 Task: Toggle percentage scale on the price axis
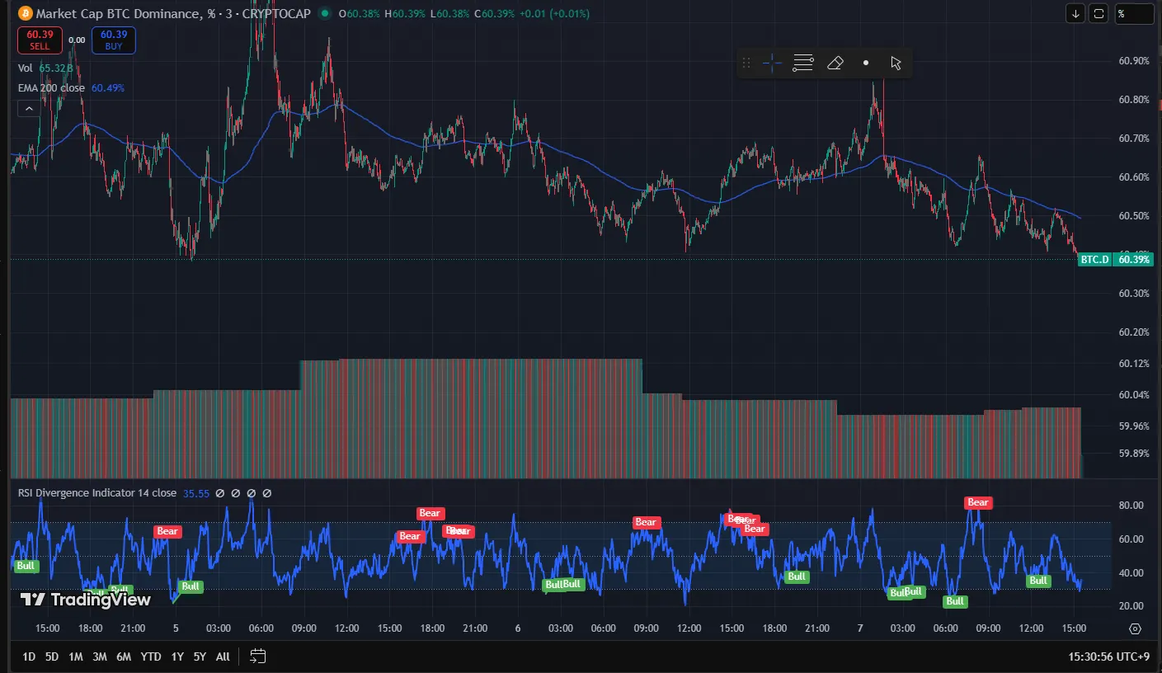(1134, 13)
